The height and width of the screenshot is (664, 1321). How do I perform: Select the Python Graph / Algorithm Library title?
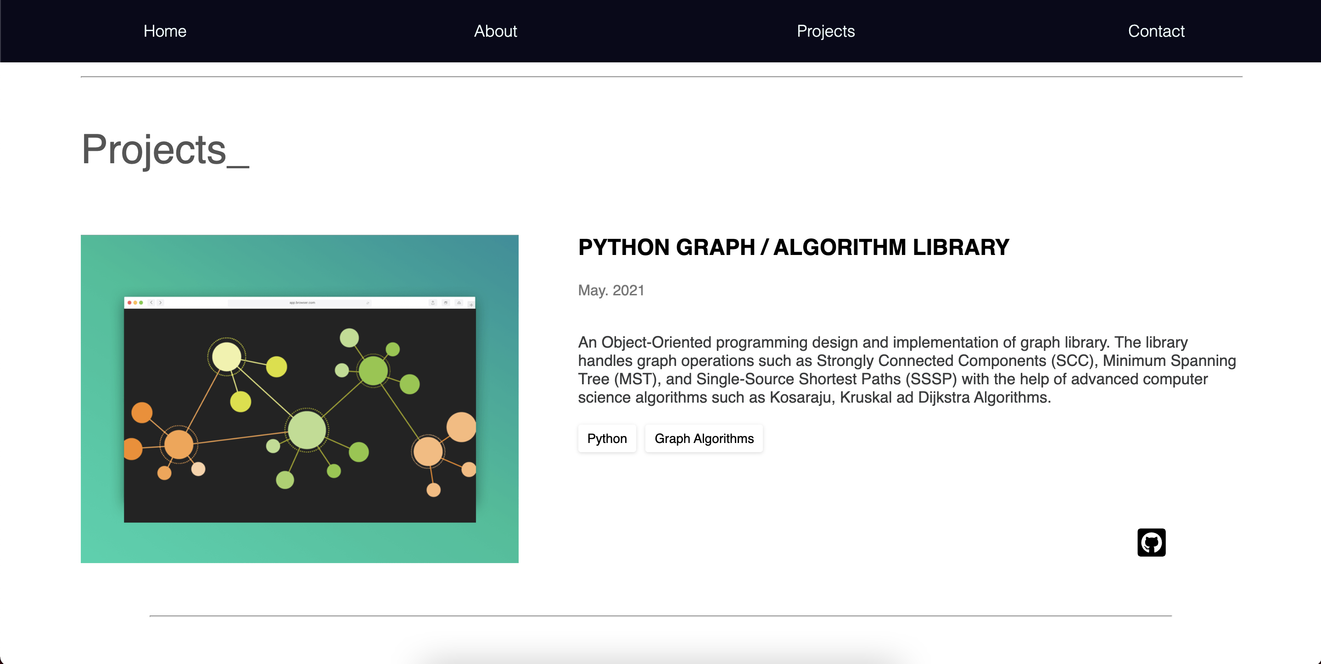click(793, 248)
